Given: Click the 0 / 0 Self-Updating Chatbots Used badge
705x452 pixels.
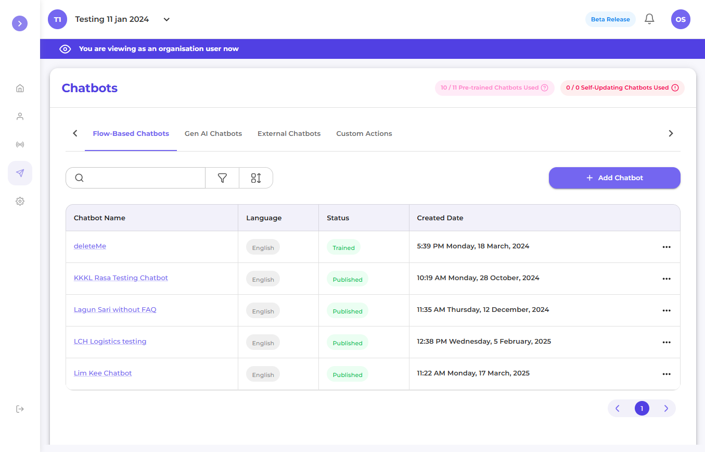Looking at the screenshot, I should pos(622,87).
